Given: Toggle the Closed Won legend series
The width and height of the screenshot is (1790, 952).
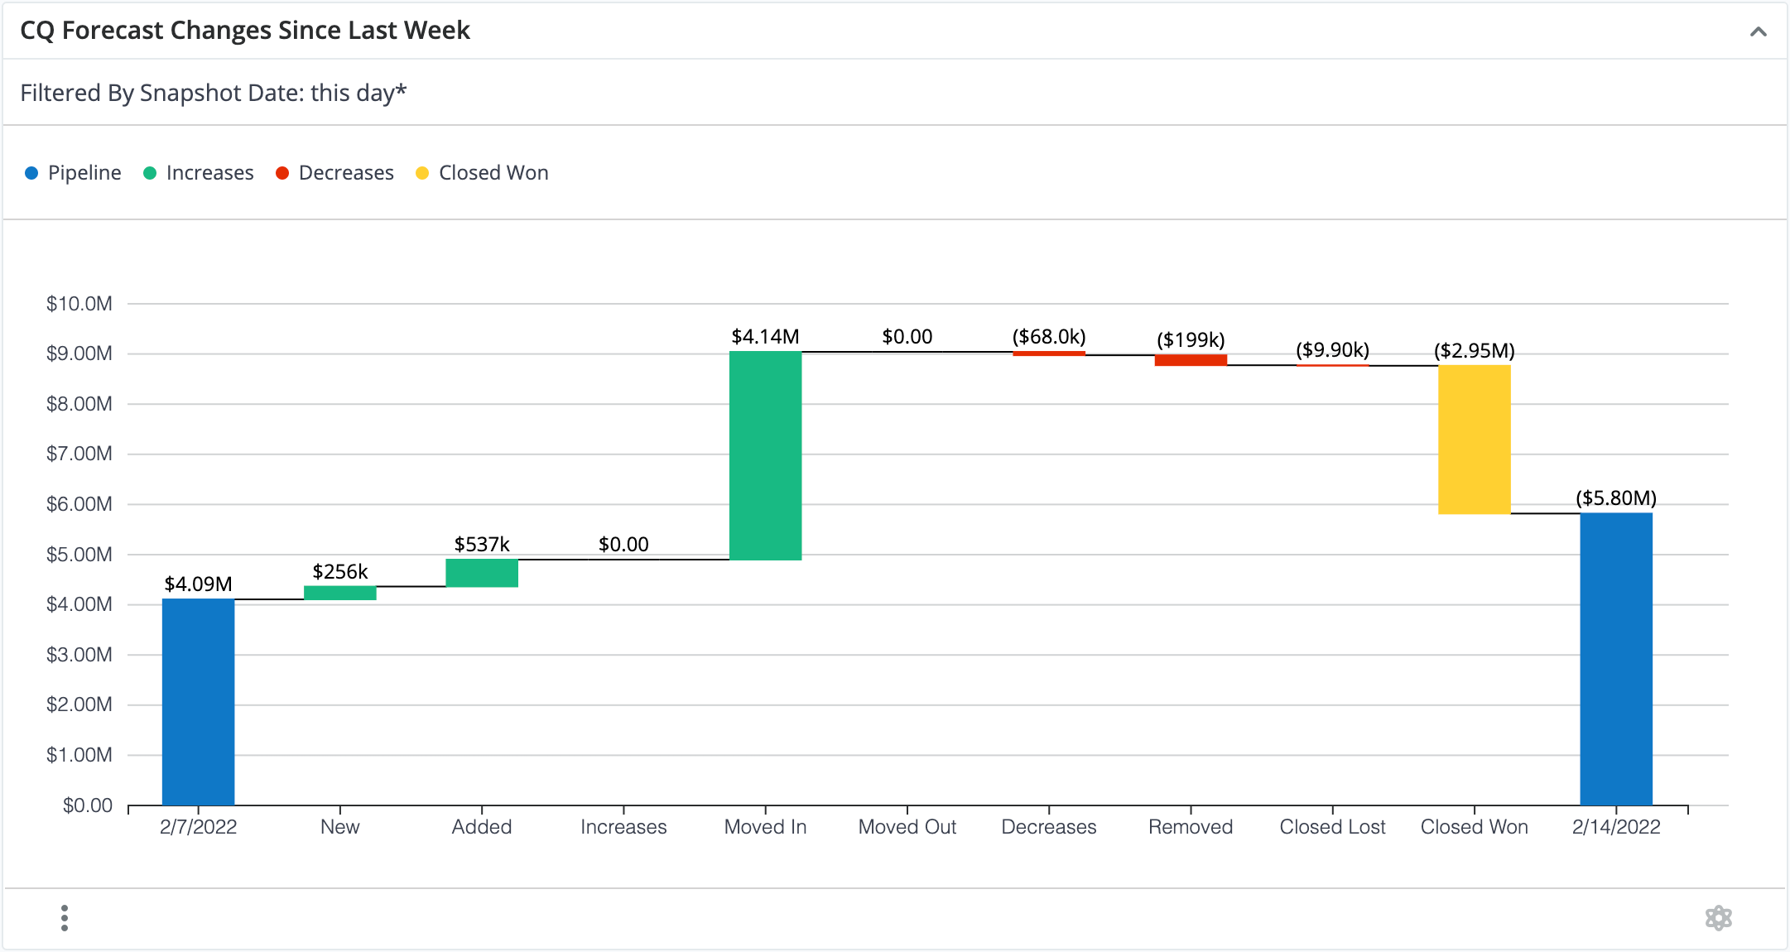Looking at the screenshot, I should coord(493,173).
